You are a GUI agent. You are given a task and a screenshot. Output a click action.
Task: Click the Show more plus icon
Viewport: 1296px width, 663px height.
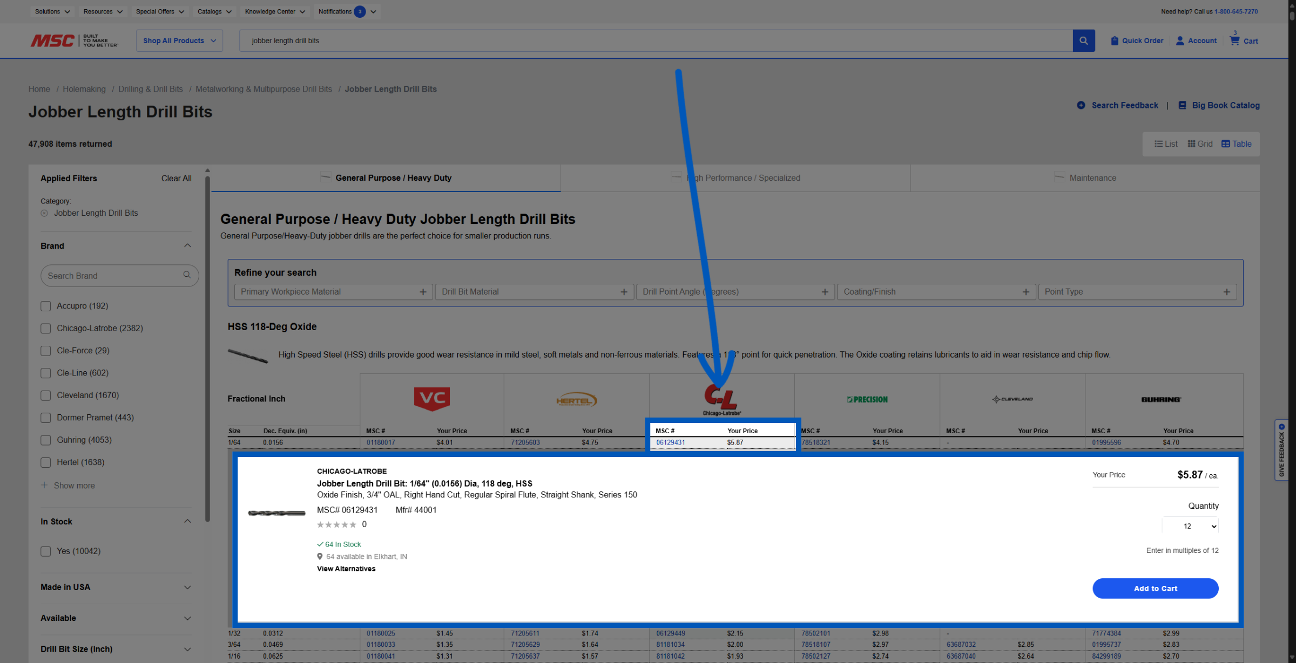[x=44, y=486]
